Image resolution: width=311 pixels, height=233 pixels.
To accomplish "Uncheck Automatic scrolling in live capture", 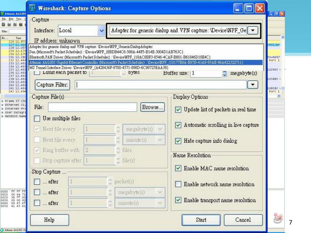I will (178, 125).
